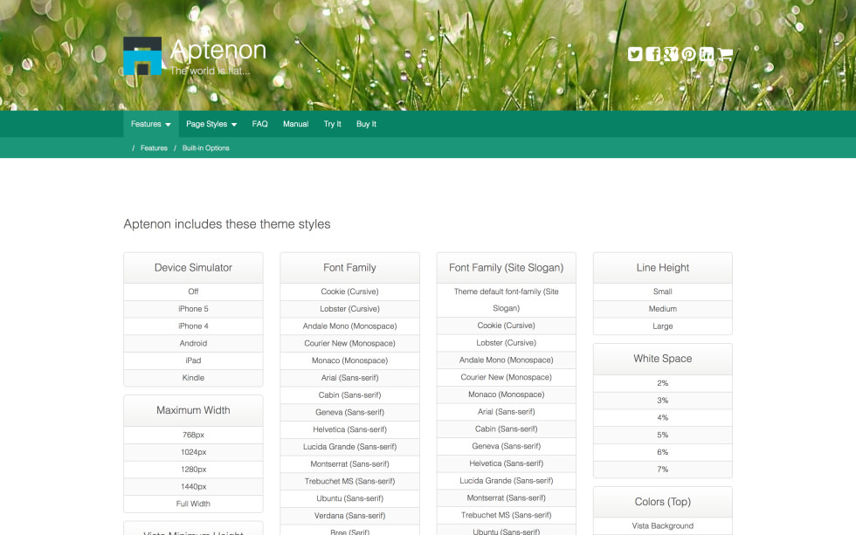
Task: Pick Andale Mono for Site Slogan font
Action: (506, 360)
